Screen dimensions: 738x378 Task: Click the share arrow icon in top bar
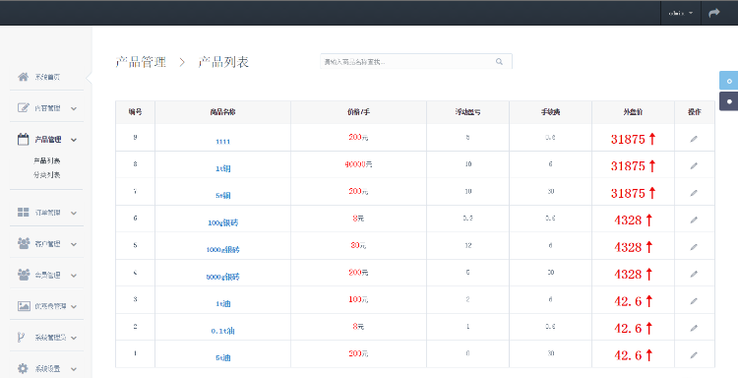pyautogui.click(x=714, y=13)
